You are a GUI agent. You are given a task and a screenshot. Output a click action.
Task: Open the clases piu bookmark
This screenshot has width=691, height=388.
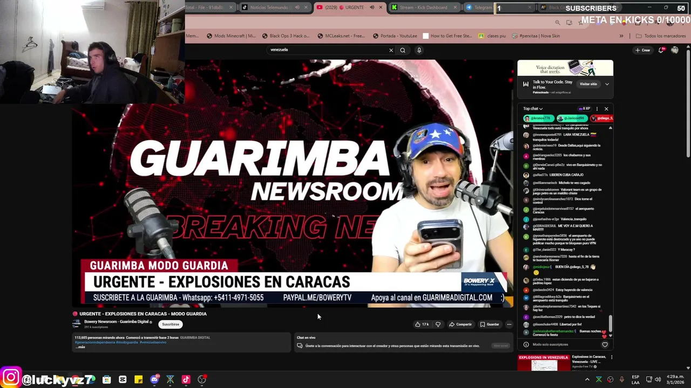click(x=492, y=36)
